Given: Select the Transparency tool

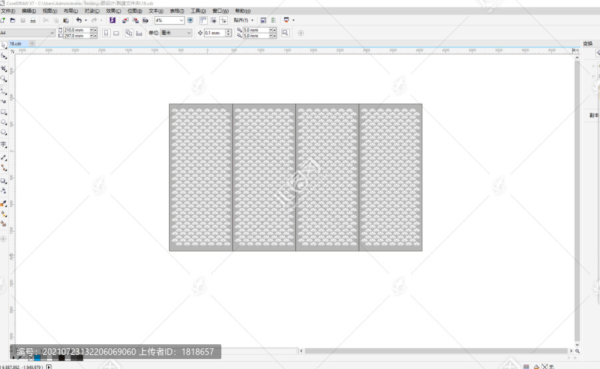Looking at the screenshot, I should click(x=3, y=190).
